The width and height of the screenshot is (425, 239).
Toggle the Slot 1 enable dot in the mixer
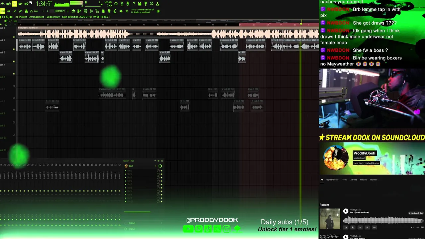click(x=161, y=171)
